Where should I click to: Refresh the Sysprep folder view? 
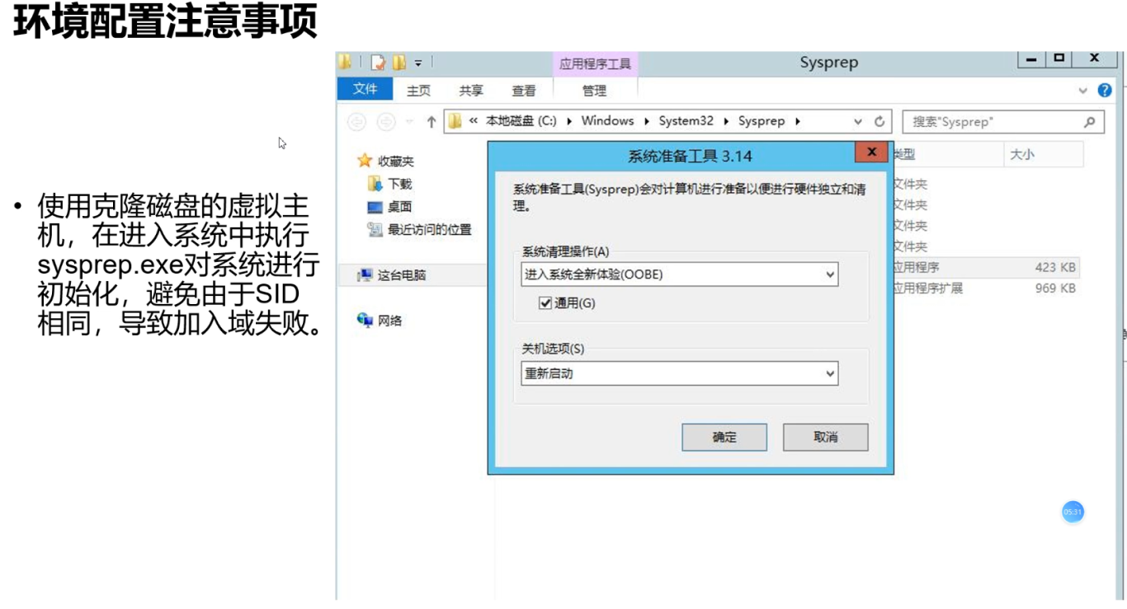(879, 122)
